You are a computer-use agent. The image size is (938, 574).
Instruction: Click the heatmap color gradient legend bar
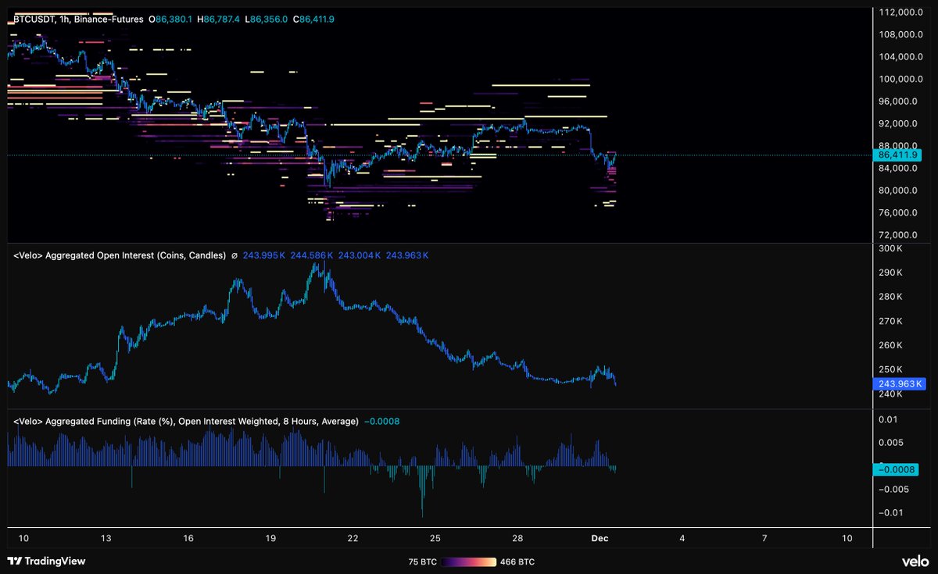tap(469, 562)
